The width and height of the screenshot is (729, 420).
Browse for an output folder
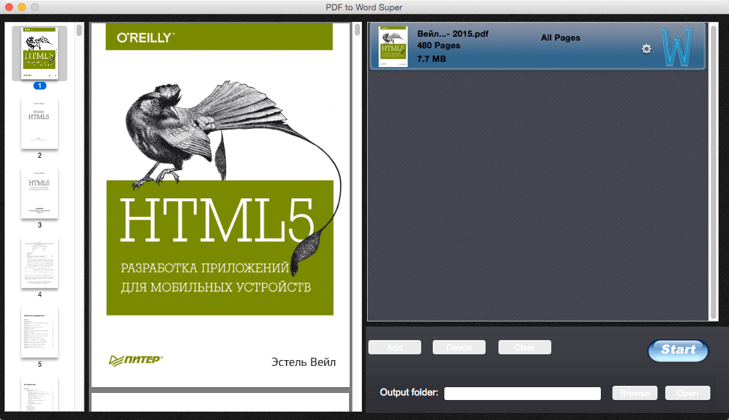[x=634, y=393]
